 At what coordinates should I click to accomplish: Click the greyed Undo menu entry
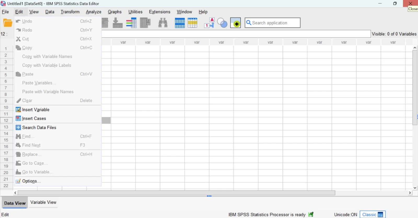tap(57, 21)
